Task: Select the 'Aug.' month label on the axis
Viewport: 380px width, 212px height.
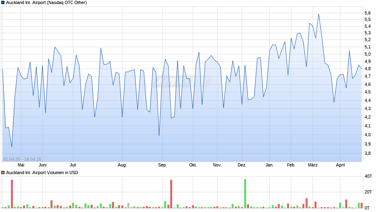Action: click(122, 165)
